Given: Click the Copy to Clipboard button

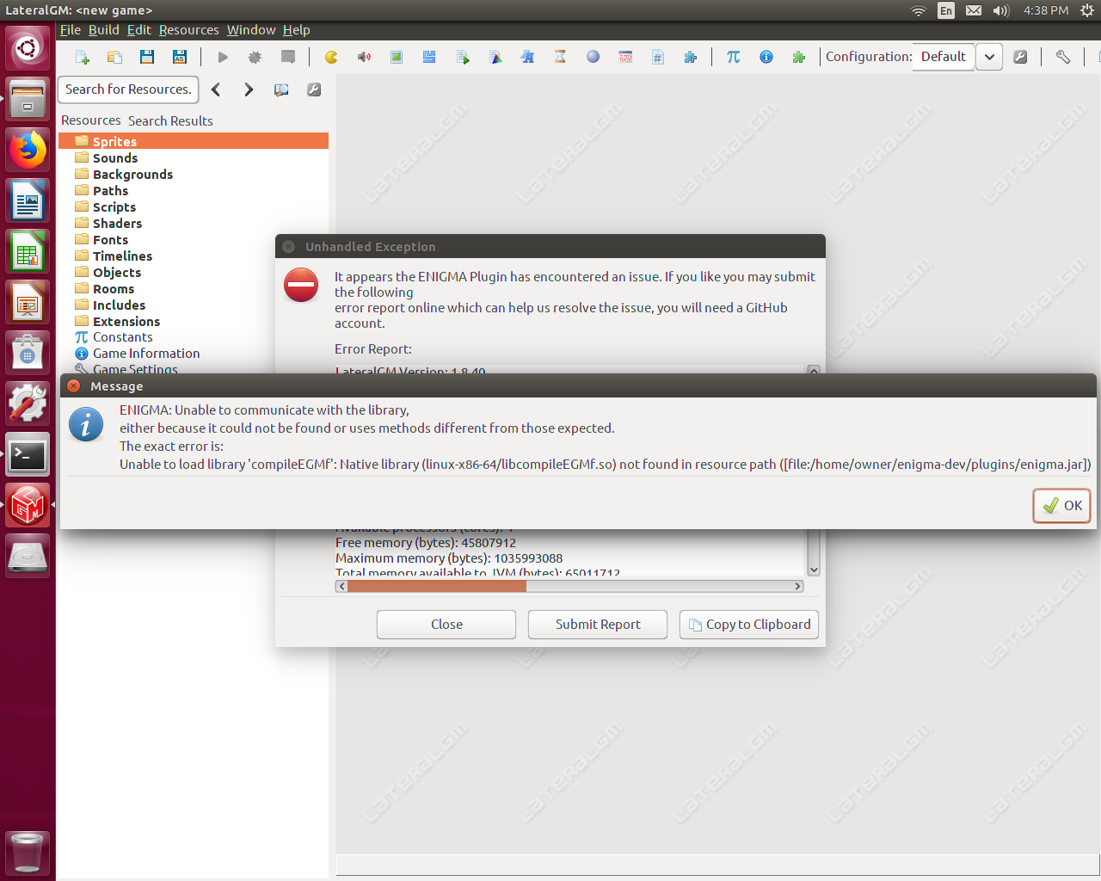Looking at the screenshot, I should pos(749,625).
